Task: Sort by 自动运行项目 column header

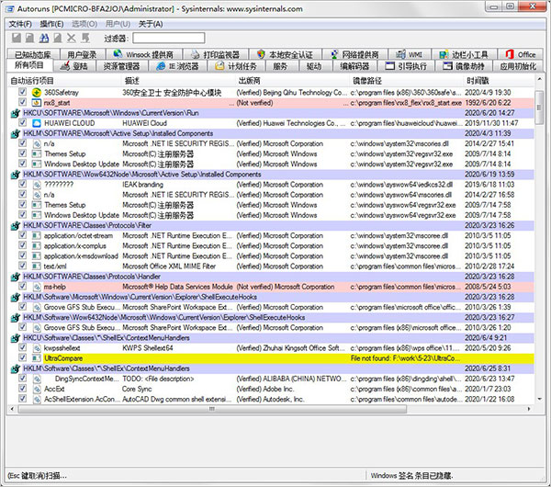Action: tap(63, 81)
